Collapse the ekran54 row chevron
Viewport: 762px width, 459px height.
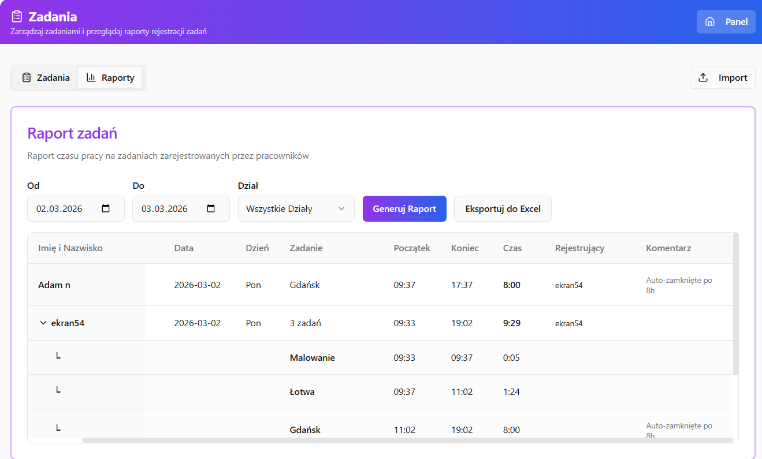coord(43,323)
